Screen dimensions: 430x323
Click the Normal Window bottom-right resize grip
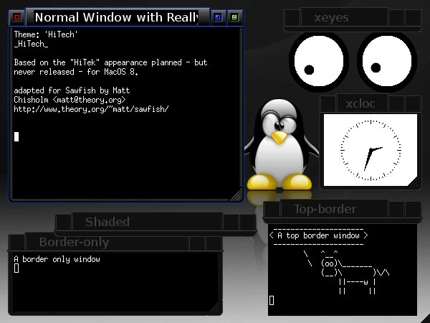pos(235,194)
